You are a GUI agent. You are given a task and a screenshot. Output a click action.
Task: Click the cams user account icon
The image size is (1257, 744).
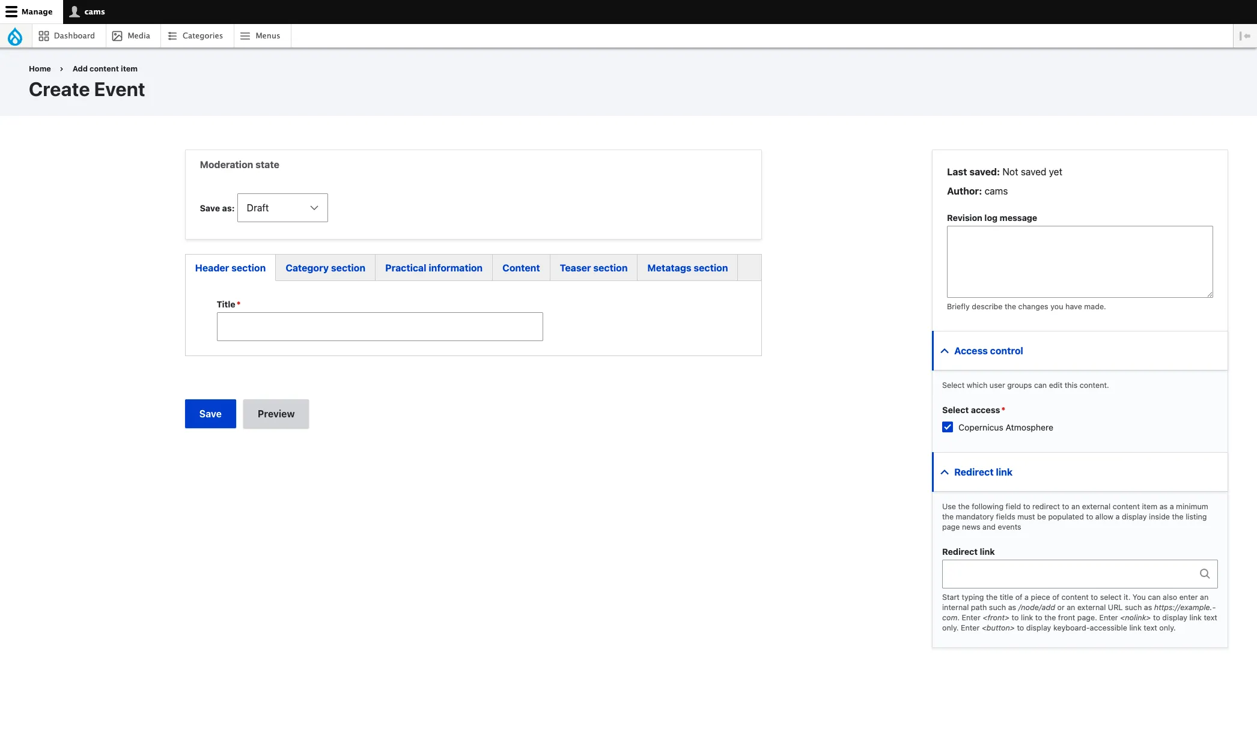75,11
